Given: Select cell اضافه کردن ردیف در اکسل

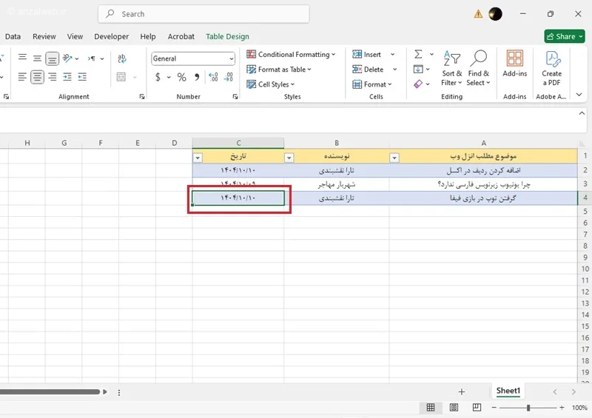Looking at the screenshot, I should pos(483,170).
